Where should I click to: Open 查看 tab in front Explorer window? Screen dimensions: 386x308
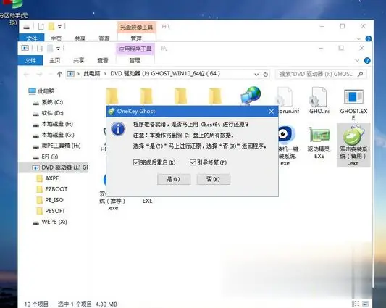[x=103, y=60]
